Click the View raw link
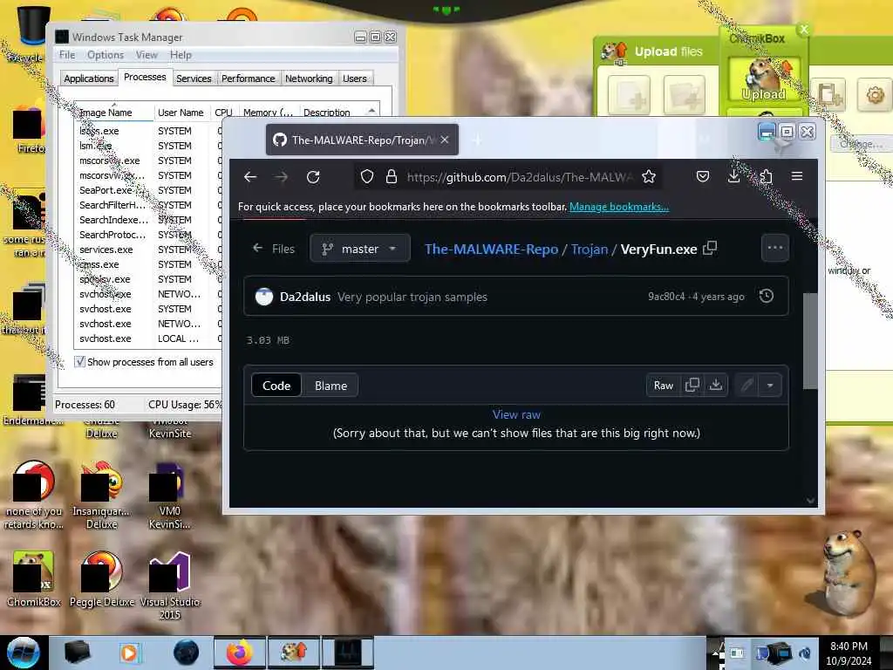Image resolution: width=893 pixels, height=670 pixels. 516,414
